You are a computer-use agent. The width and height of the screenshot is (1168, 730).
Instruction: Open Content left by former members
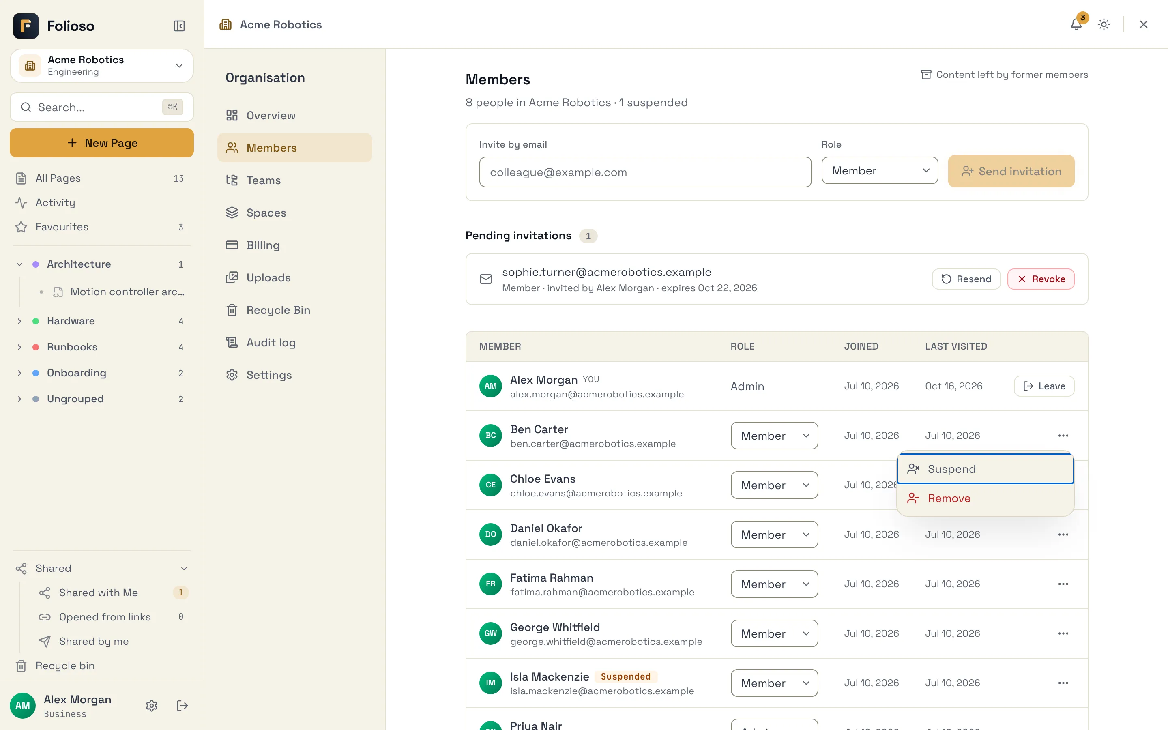(1005, 75)
